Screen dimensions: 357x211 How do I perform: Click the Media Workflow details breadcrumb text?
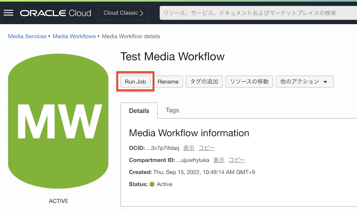[x=131, y=36]
